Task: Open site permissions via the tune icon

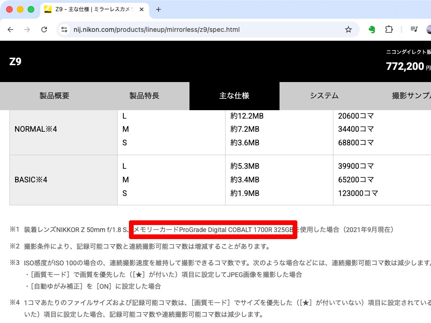Action: [x=63, y=29]
